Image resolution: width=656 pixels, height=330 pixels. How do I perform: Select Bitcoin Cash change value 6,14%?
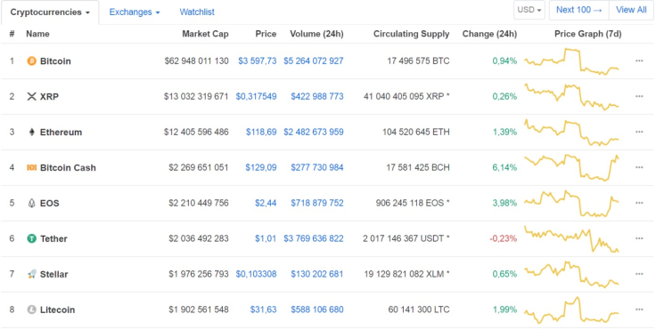click(x=504, y=167)
